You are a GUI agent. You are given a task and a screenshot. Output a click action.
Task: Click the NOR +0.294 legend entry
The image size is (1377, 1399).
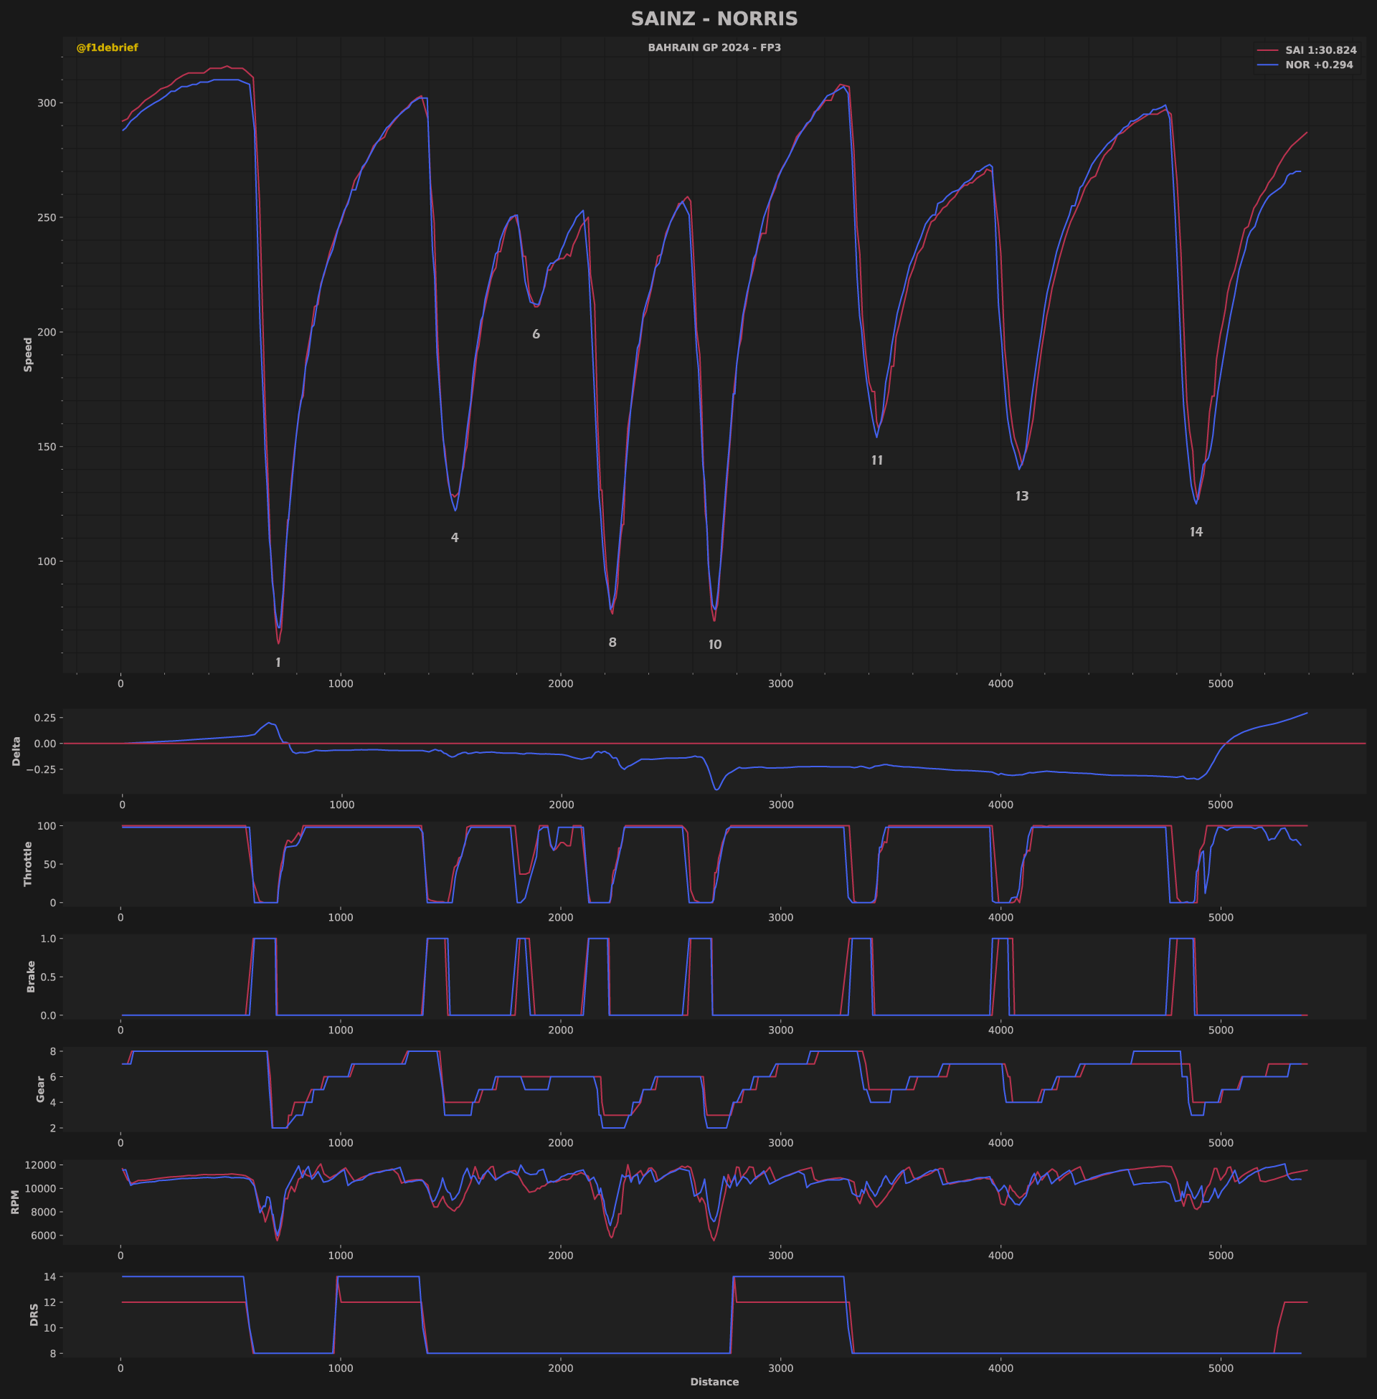point(1318,65)
